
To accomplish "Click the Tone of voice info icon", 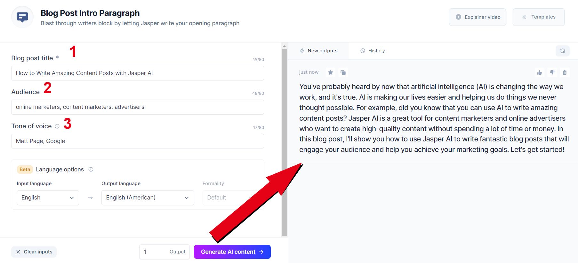I will (x=57, y=126).
